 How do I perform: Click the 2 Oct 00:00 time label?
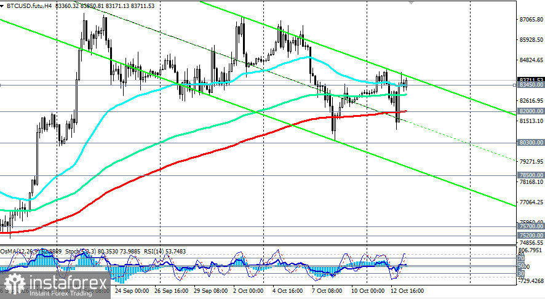click(x=248, y=291)
